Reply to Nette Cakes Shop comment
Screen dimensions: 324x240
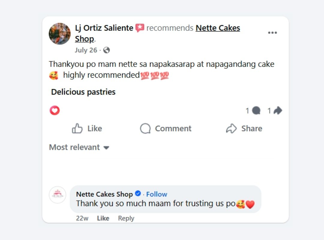point(126,218)
